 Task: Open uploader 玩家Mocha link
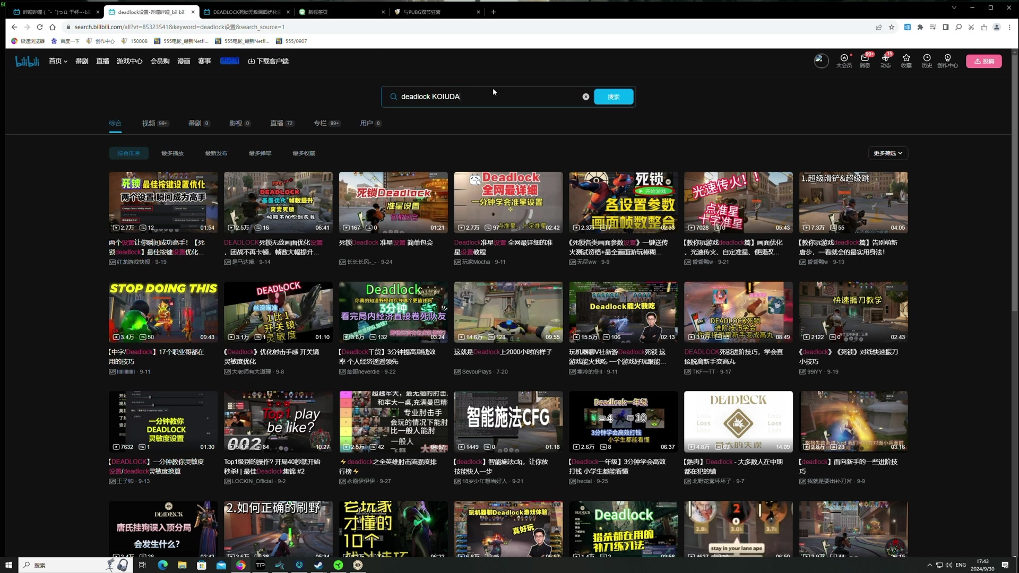[476, 262]
